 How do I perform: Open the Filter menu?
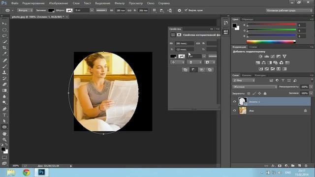tap(119, 3)
